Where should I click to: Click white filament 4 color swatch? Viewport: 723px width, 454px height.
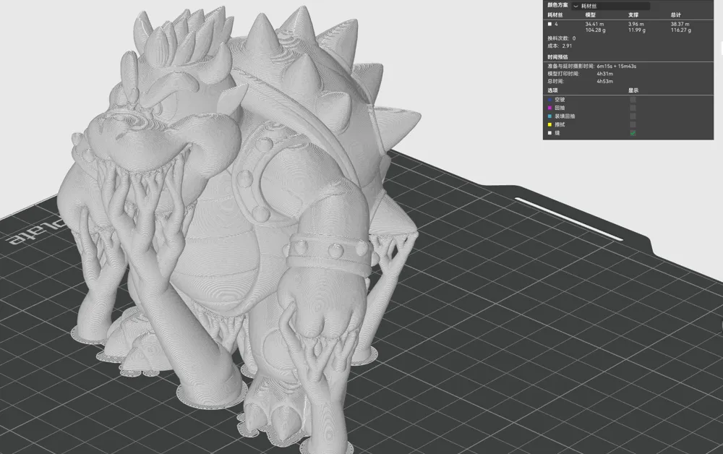549,24
